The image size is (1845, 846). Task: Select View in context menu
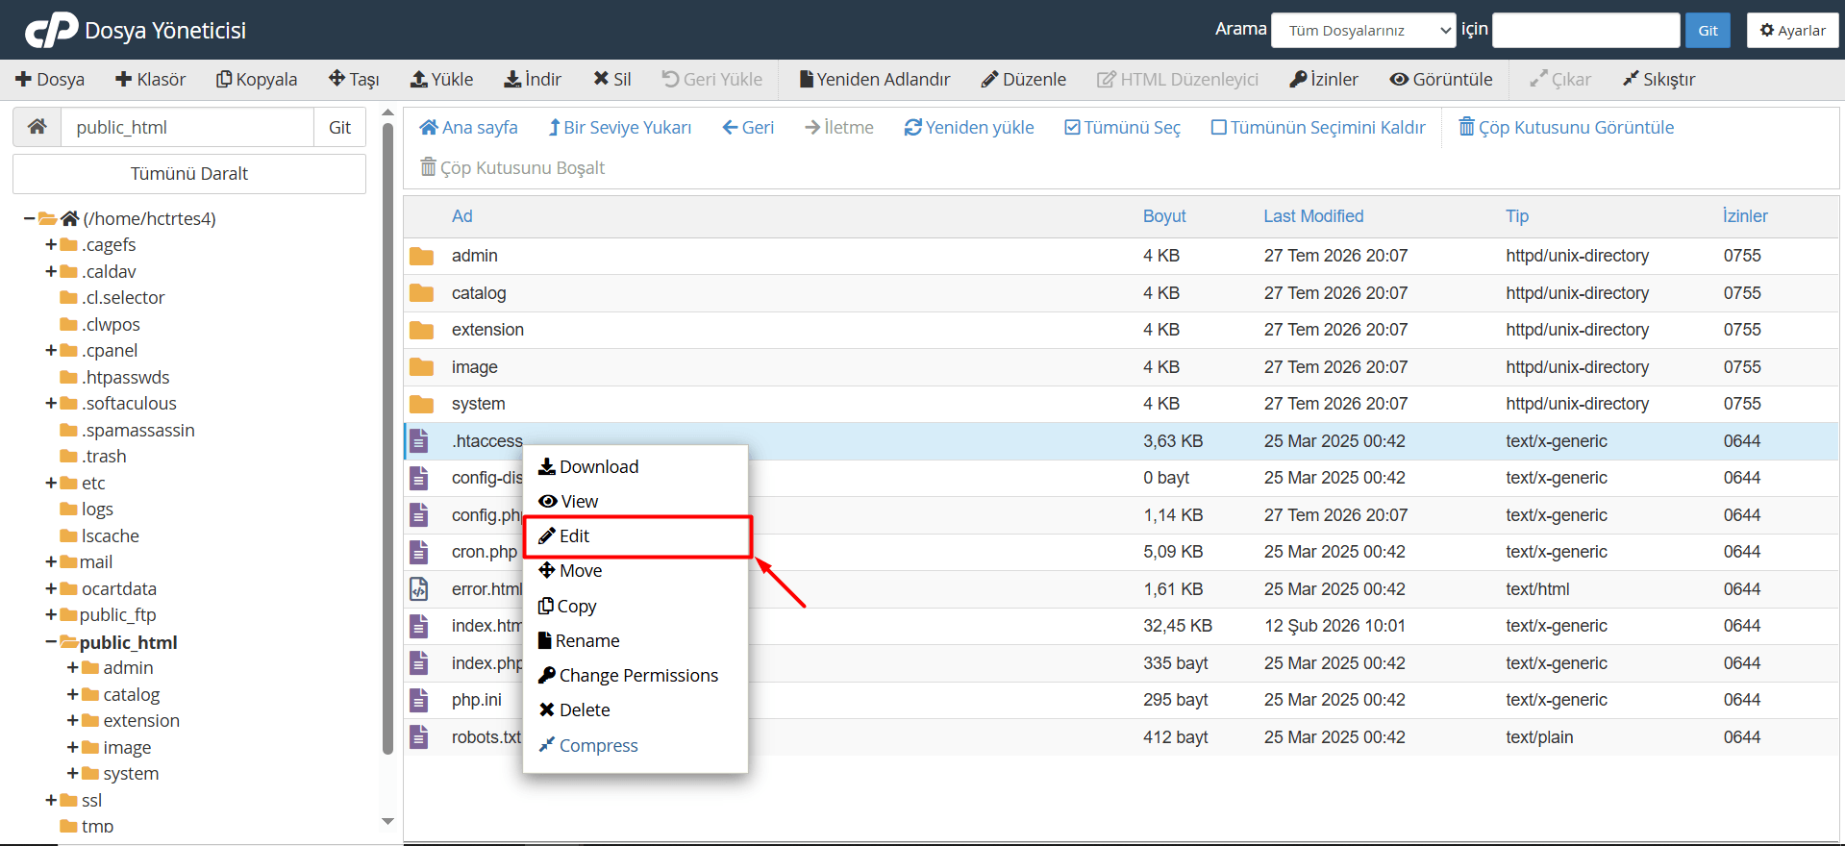[568, 501]
